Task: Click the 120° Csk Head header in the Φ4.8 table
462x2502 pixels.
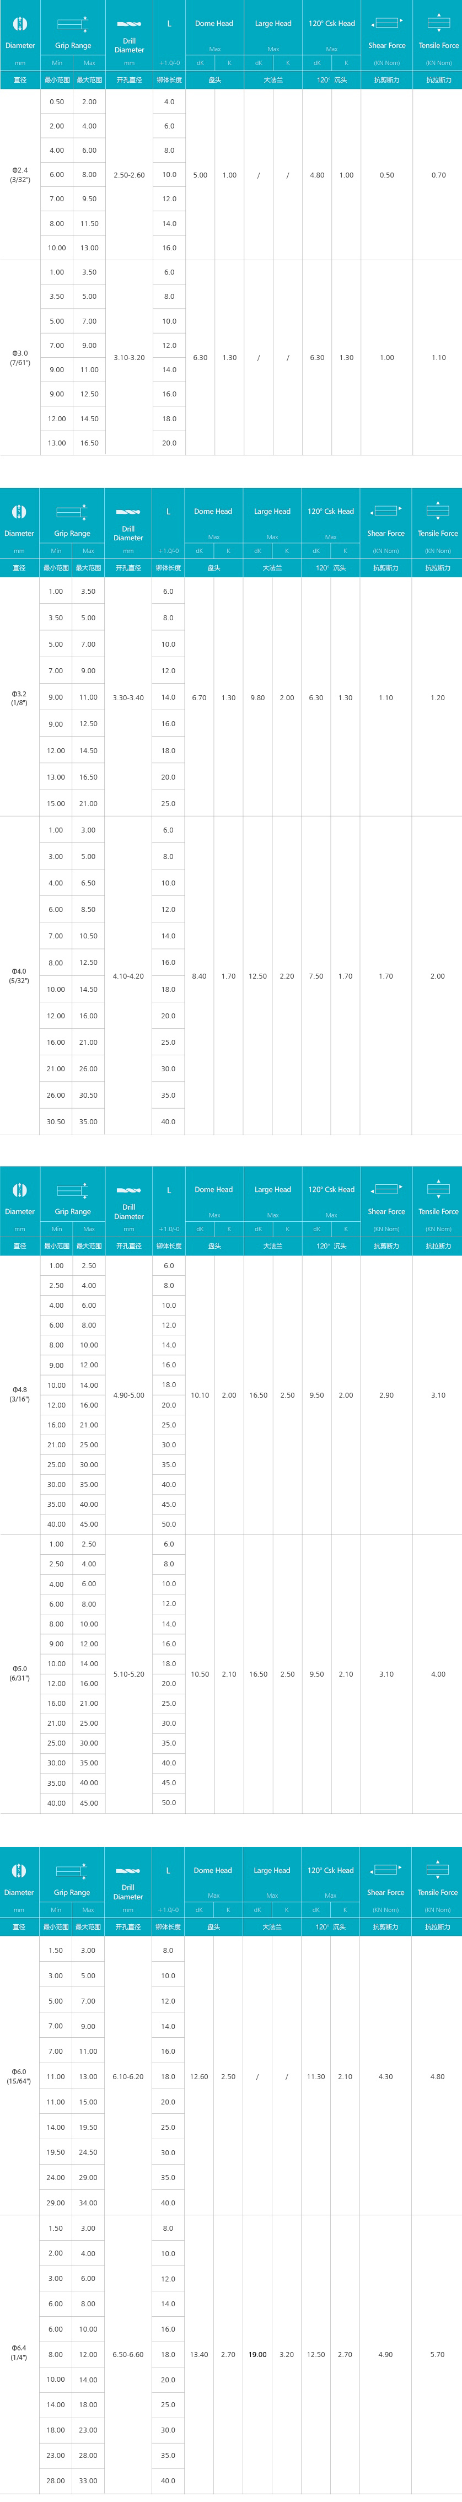Action: click(331, 1190)
